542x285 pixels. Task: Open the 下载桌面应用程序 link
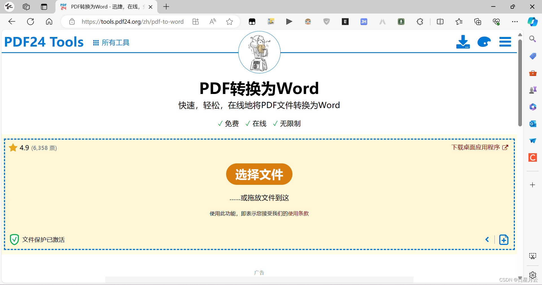[x=480, y=147]
